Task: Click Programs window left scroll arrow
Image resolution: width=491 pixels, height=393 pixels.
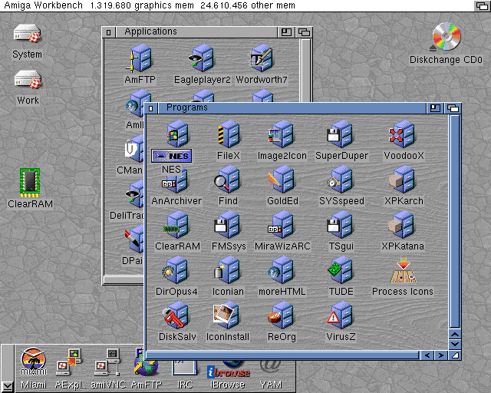Action: (427, 355)
